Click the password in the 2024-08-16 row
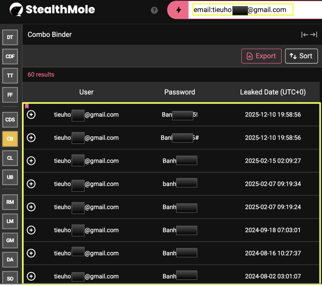This screenshot has width=322, height=286. pyautogui.click(x=180, y=253)
